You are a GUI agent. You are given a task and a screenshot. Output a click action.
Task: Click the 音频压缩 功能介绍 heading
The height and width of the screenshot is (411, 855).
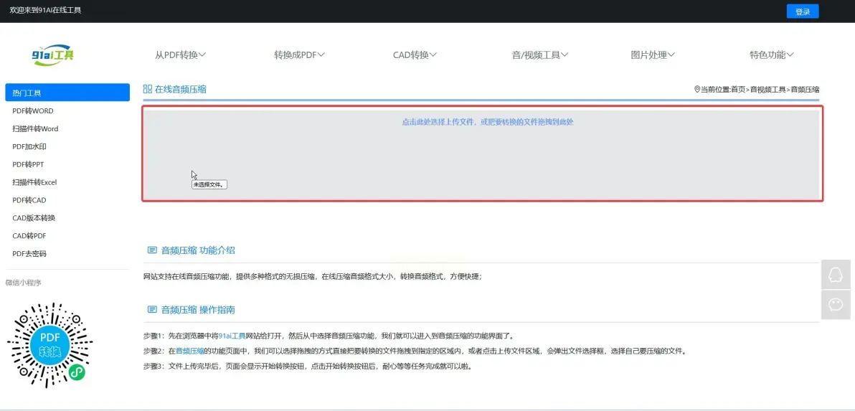(x=199, y=251)
